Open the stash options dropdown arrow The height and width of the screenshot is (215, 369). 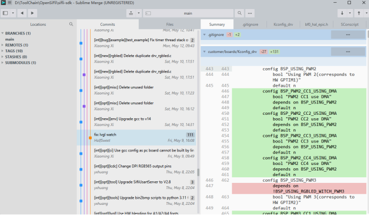(x=139, y=13)
